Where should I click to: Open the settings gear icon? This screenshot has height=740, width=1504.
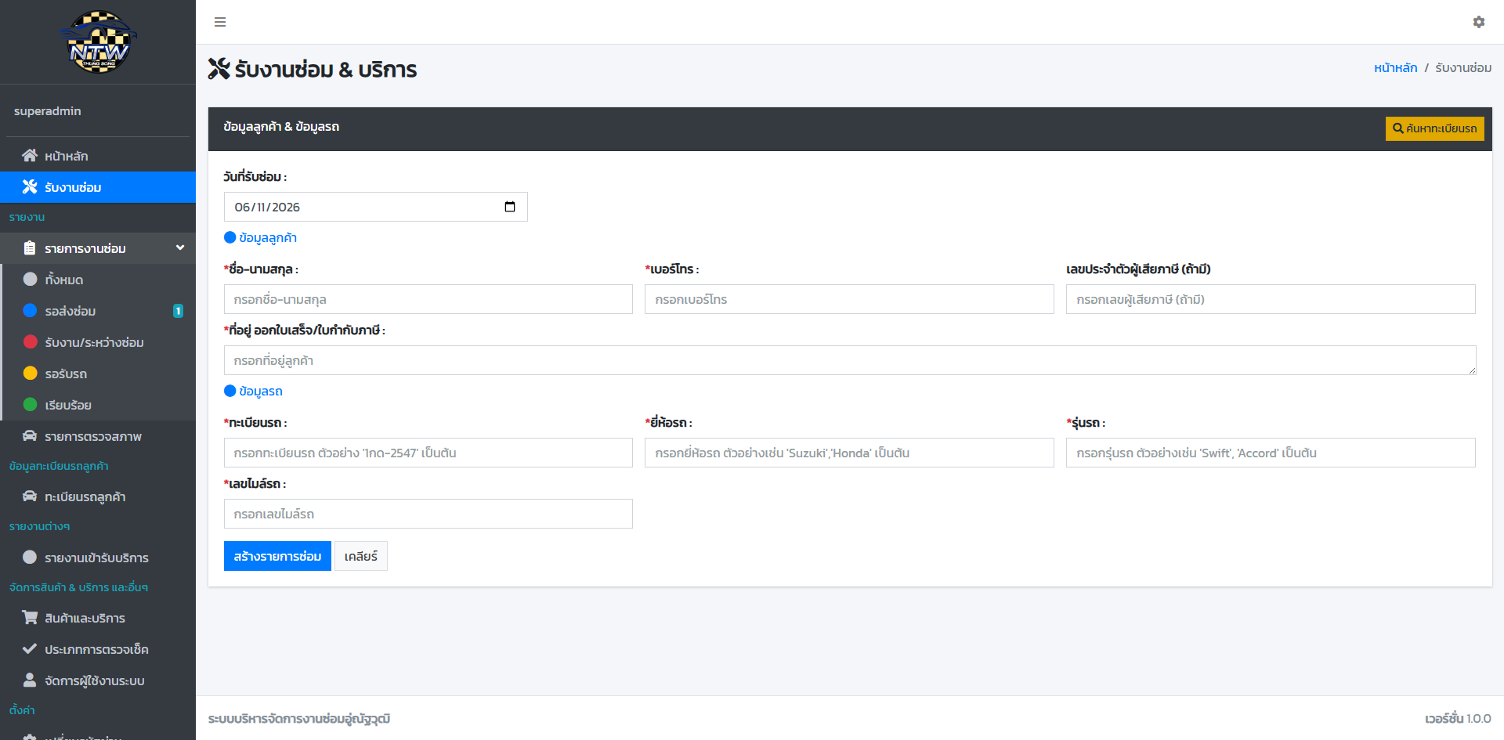point(1479,22)
